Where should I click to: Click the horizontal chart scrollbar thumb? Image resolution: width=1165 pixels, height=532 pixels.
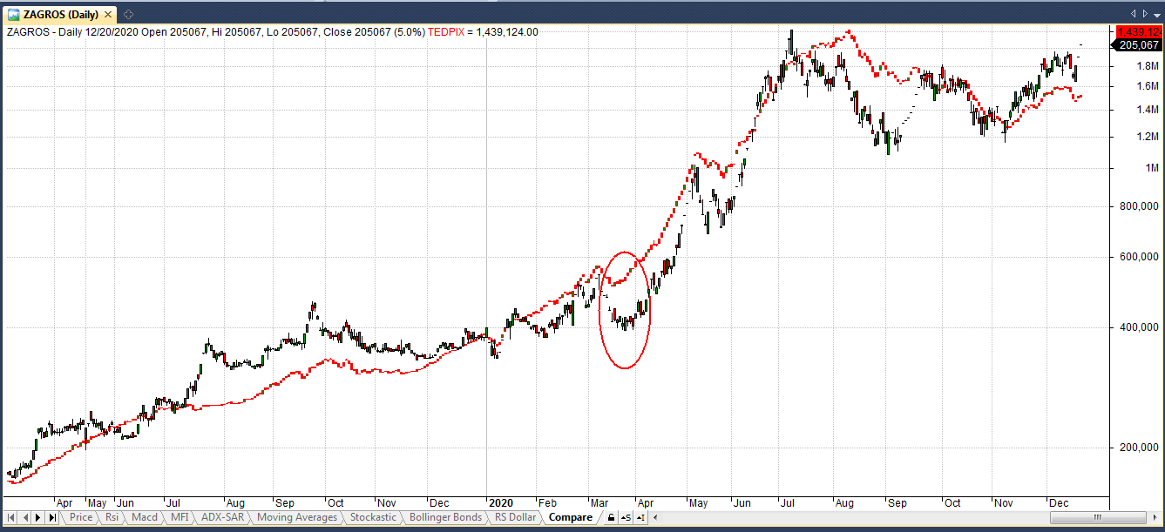tap(1099, 517)
